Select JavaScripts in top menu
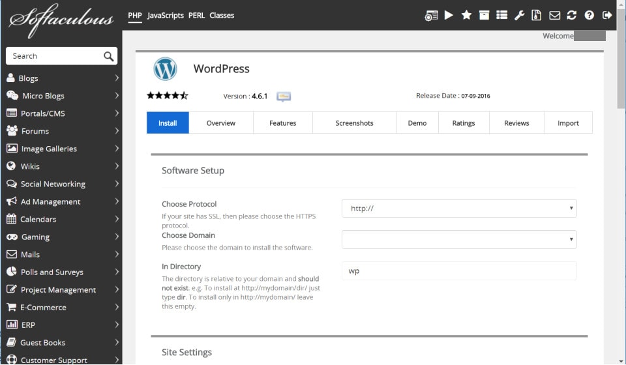Viewport: 626px width, 365px height. [165, 16]
